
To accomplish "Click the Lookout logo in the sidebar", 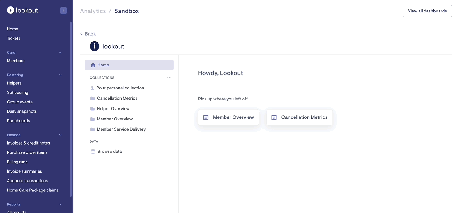I will coord(23,10).
